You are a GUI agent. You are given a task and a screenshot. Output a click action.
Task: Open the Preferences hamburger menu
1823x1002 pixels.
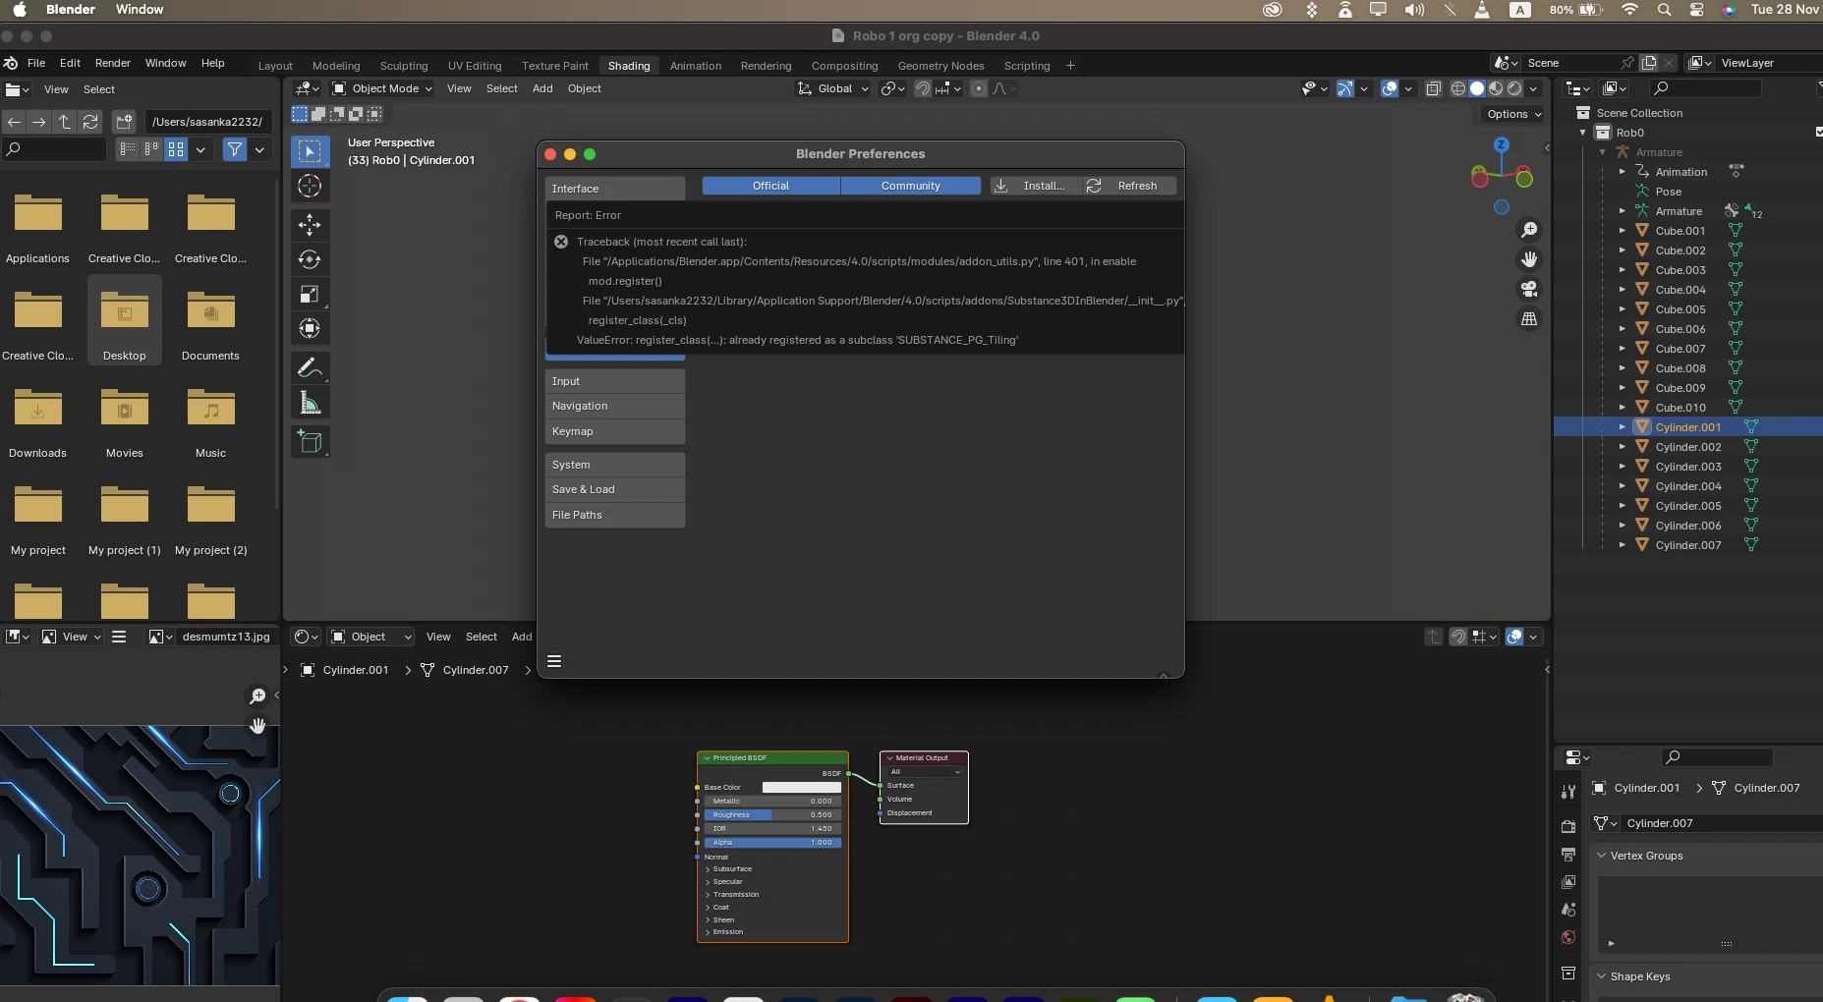pyautogui.click(x=554, y=661)
